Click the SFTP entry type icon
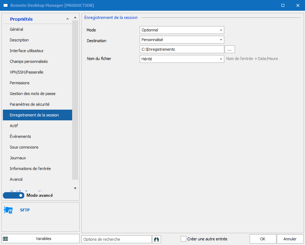The height and width of the screenshot is (245, 305). pyautogui.click(x=8, y=210)
